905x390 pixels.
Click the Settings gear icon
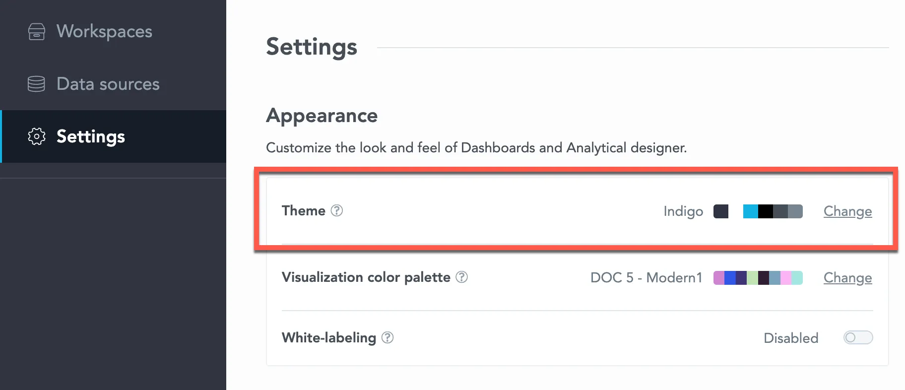click(36, 136)
